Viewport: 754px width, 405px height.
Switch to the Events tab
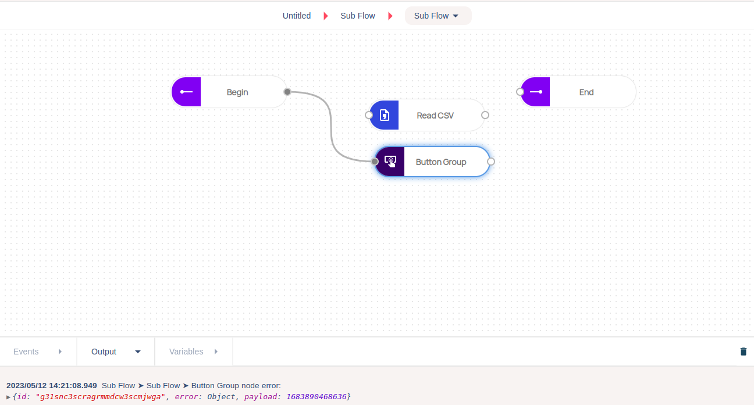click(26, 352)
